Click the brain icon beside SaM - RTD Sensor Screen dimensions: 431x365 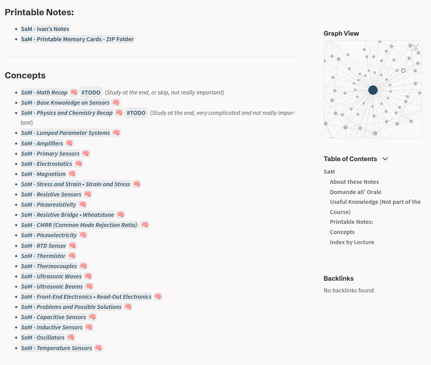72,246
